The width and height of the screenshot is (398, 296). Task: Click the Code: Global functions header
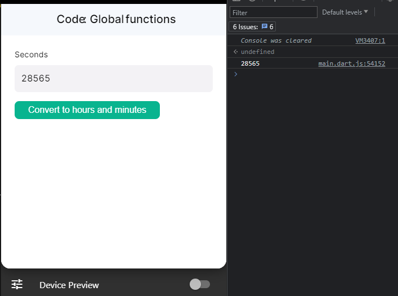point(116,20)
